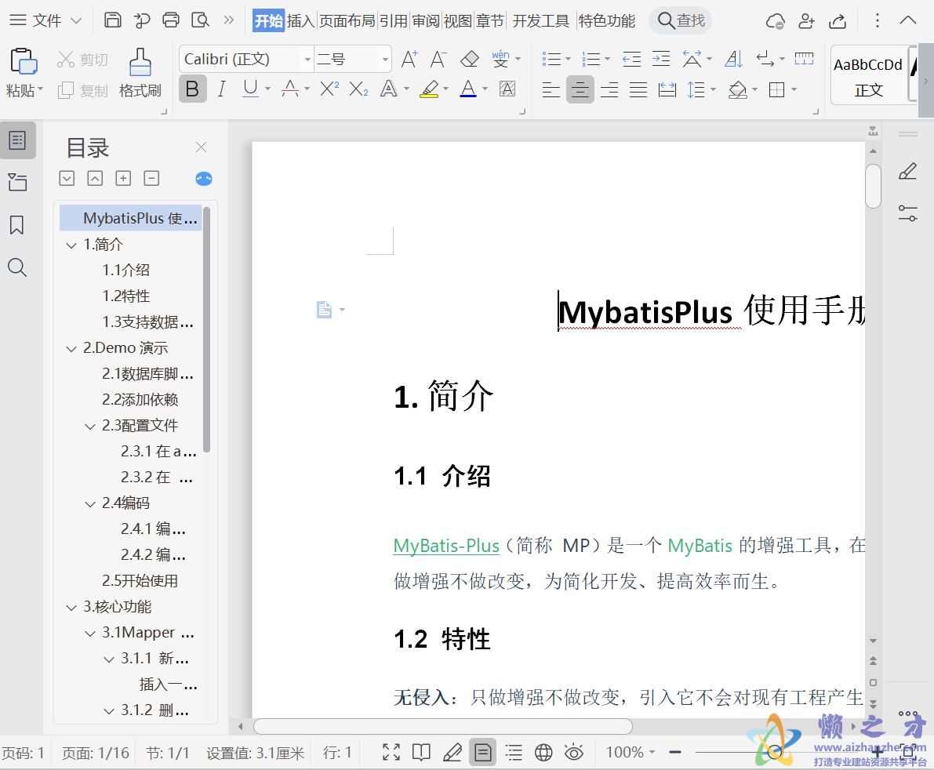Viewport: 934px width, 770px height.
Task: Increase font size with A+ icon
Action: [409, 59]
